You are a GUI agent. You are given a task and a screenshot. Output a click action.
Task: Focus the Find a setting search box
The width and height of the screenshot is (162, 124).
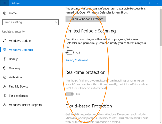(28, 22)
